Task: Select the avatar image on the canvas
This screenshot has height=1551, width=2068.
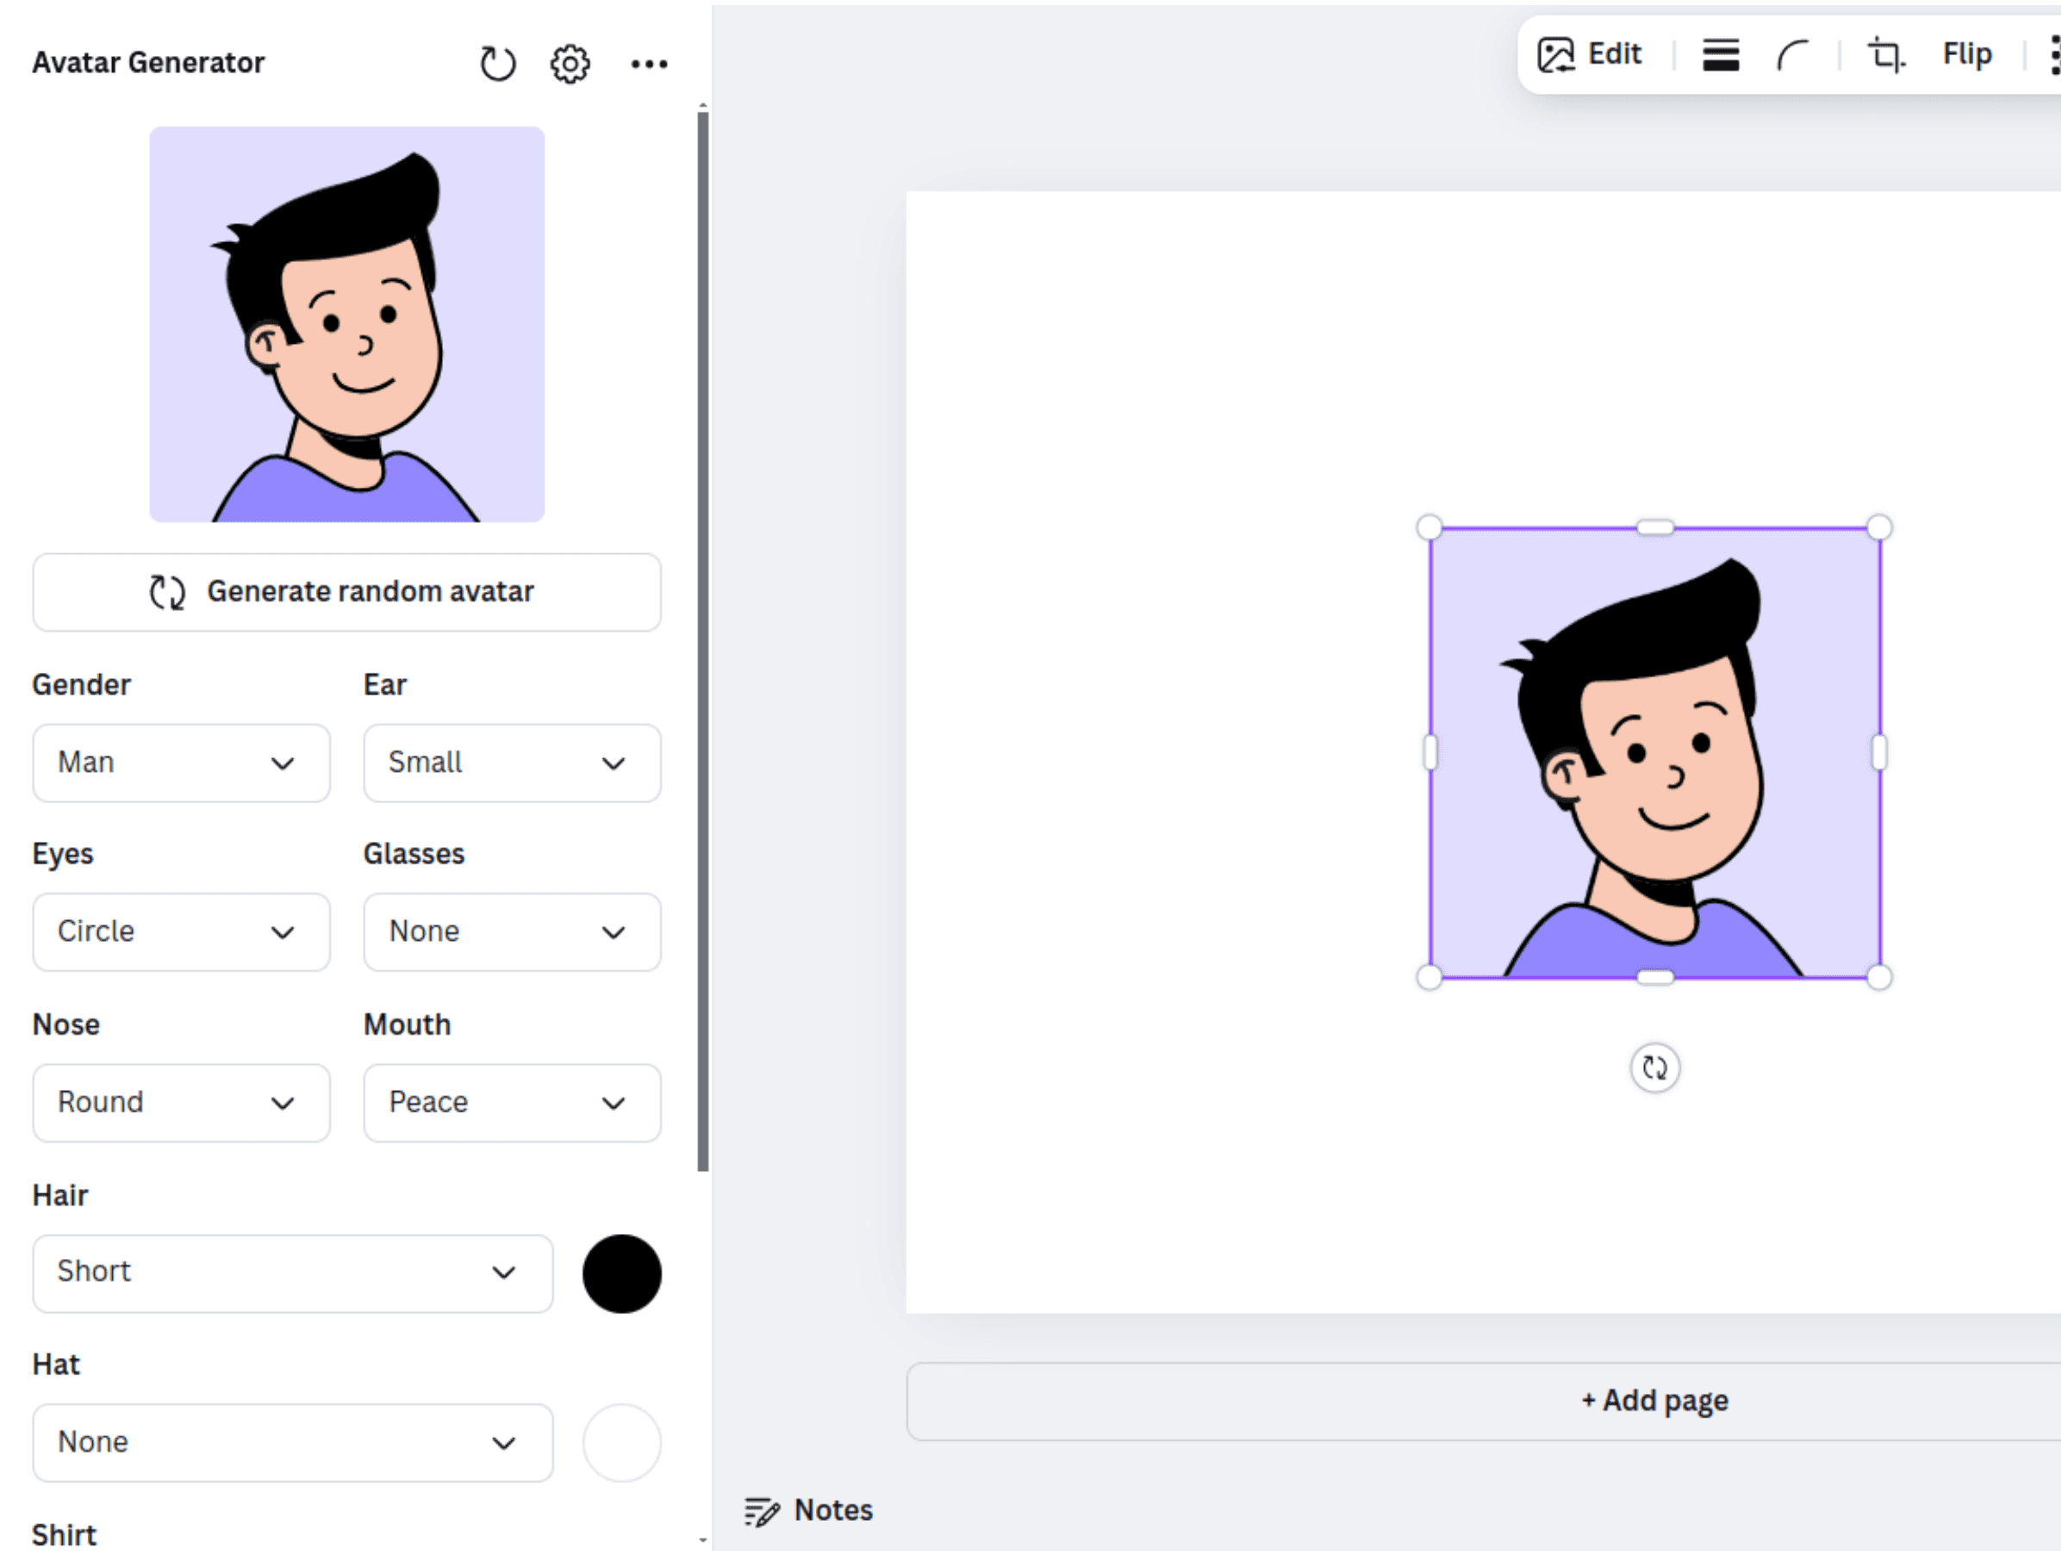Action: coord(1654,752)
